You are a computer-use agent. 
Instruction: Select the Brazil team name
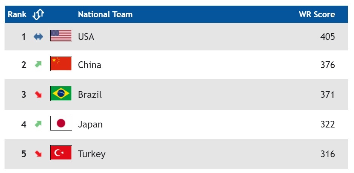pyautogui.click(x=90, y=94)
